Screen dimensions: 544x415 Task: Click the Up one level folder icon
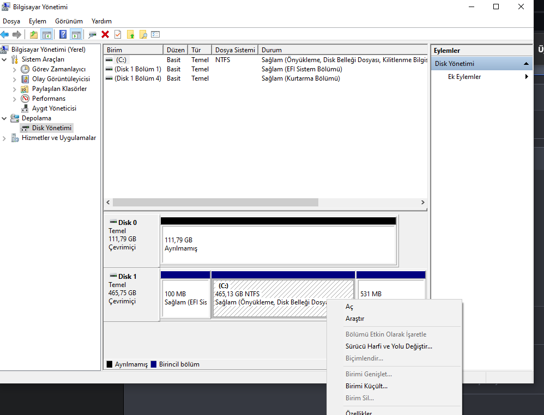coord(34,35)
